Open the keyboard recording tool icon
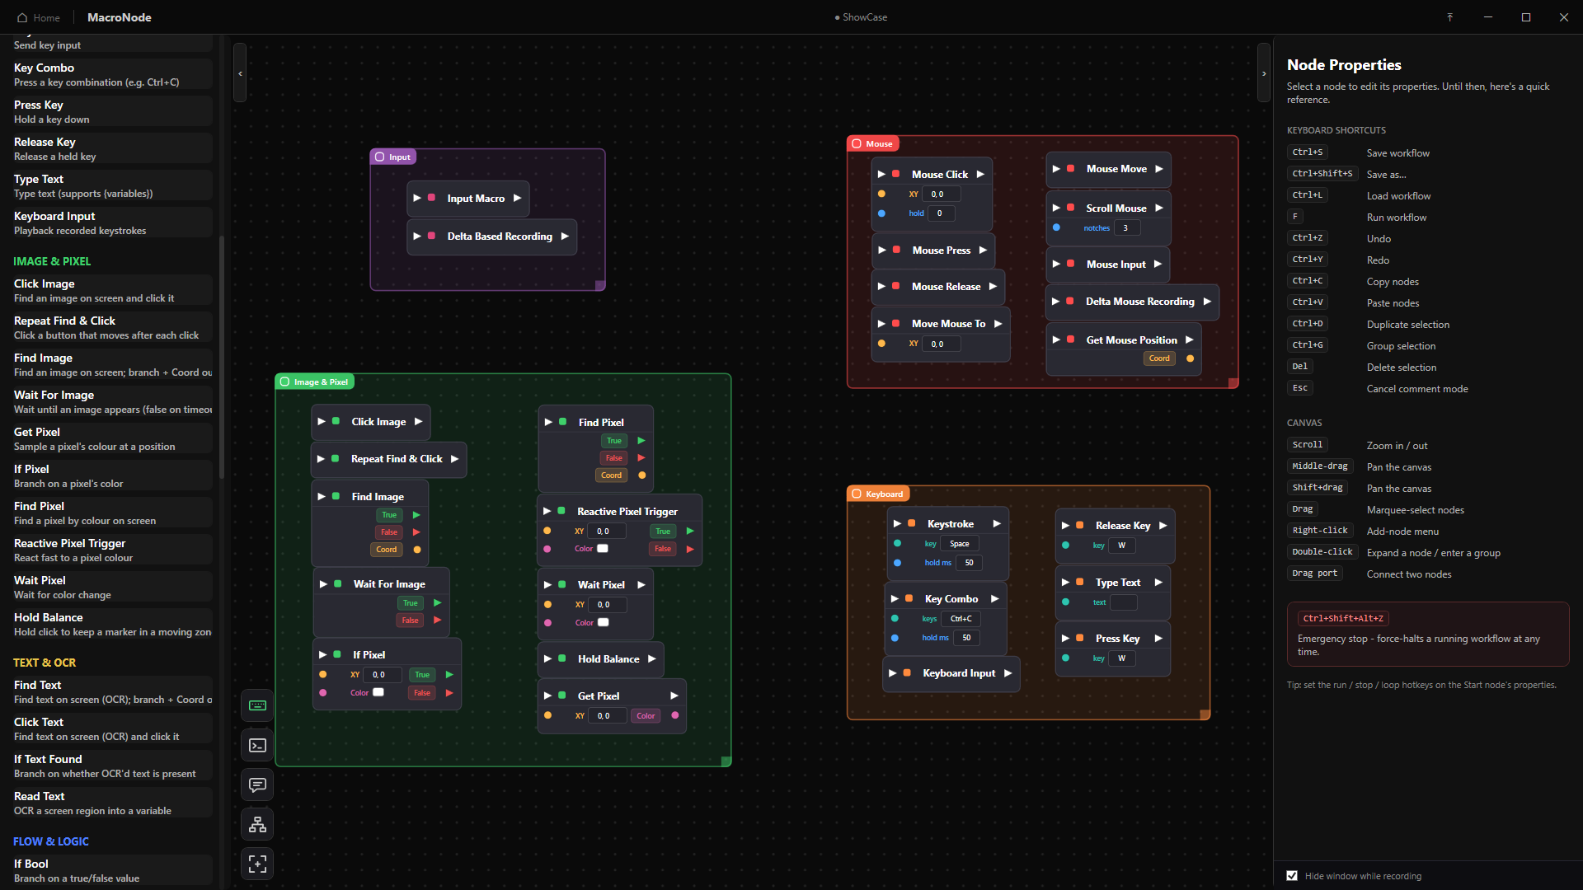1583x890 pixels. (x=257, y=705)
